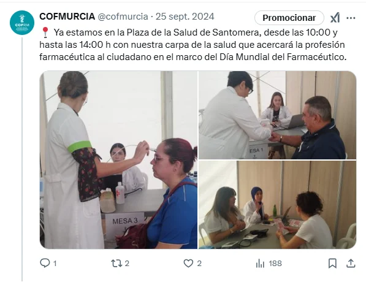Click the tweet text about Santomera
Image resolution: width=366 pixels, height=282 pixels.
pyautogui.click(x=193, y=45)
